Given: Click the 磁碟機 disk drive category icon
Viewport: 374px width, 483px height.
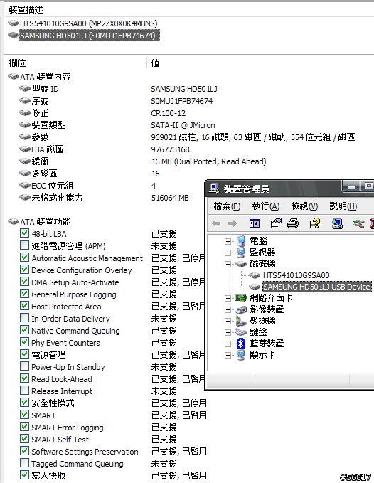Looking at the screenshot, I should click(x=241, y=264).
